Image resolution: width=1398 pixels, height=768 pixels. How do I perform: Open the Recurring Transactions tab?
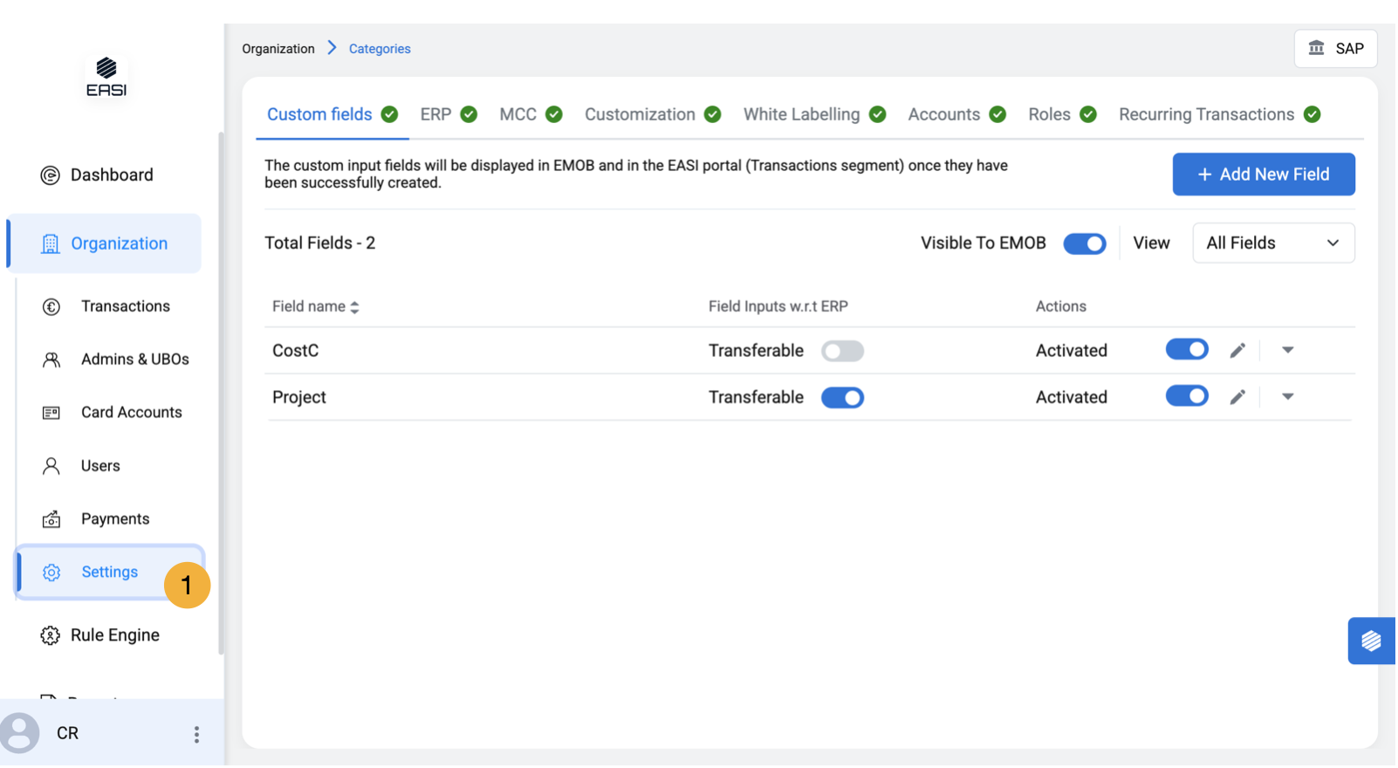pos(1206,114)
